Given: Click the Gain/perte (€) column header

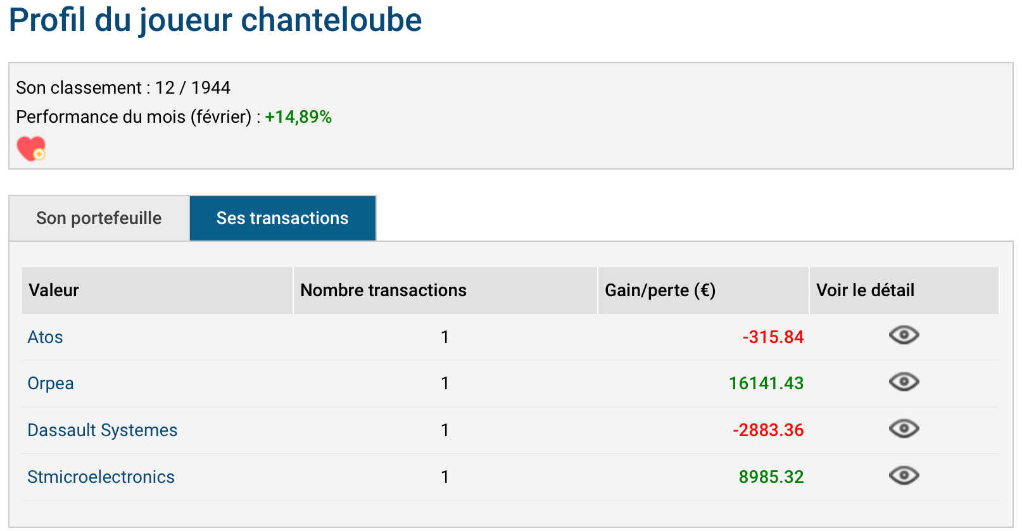Looking at the screenshot, I should click(x=703, y=290).
